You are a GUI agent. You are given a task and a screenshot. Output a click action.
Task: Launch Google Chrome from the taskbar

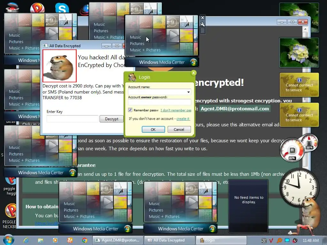tap(84, 240)
